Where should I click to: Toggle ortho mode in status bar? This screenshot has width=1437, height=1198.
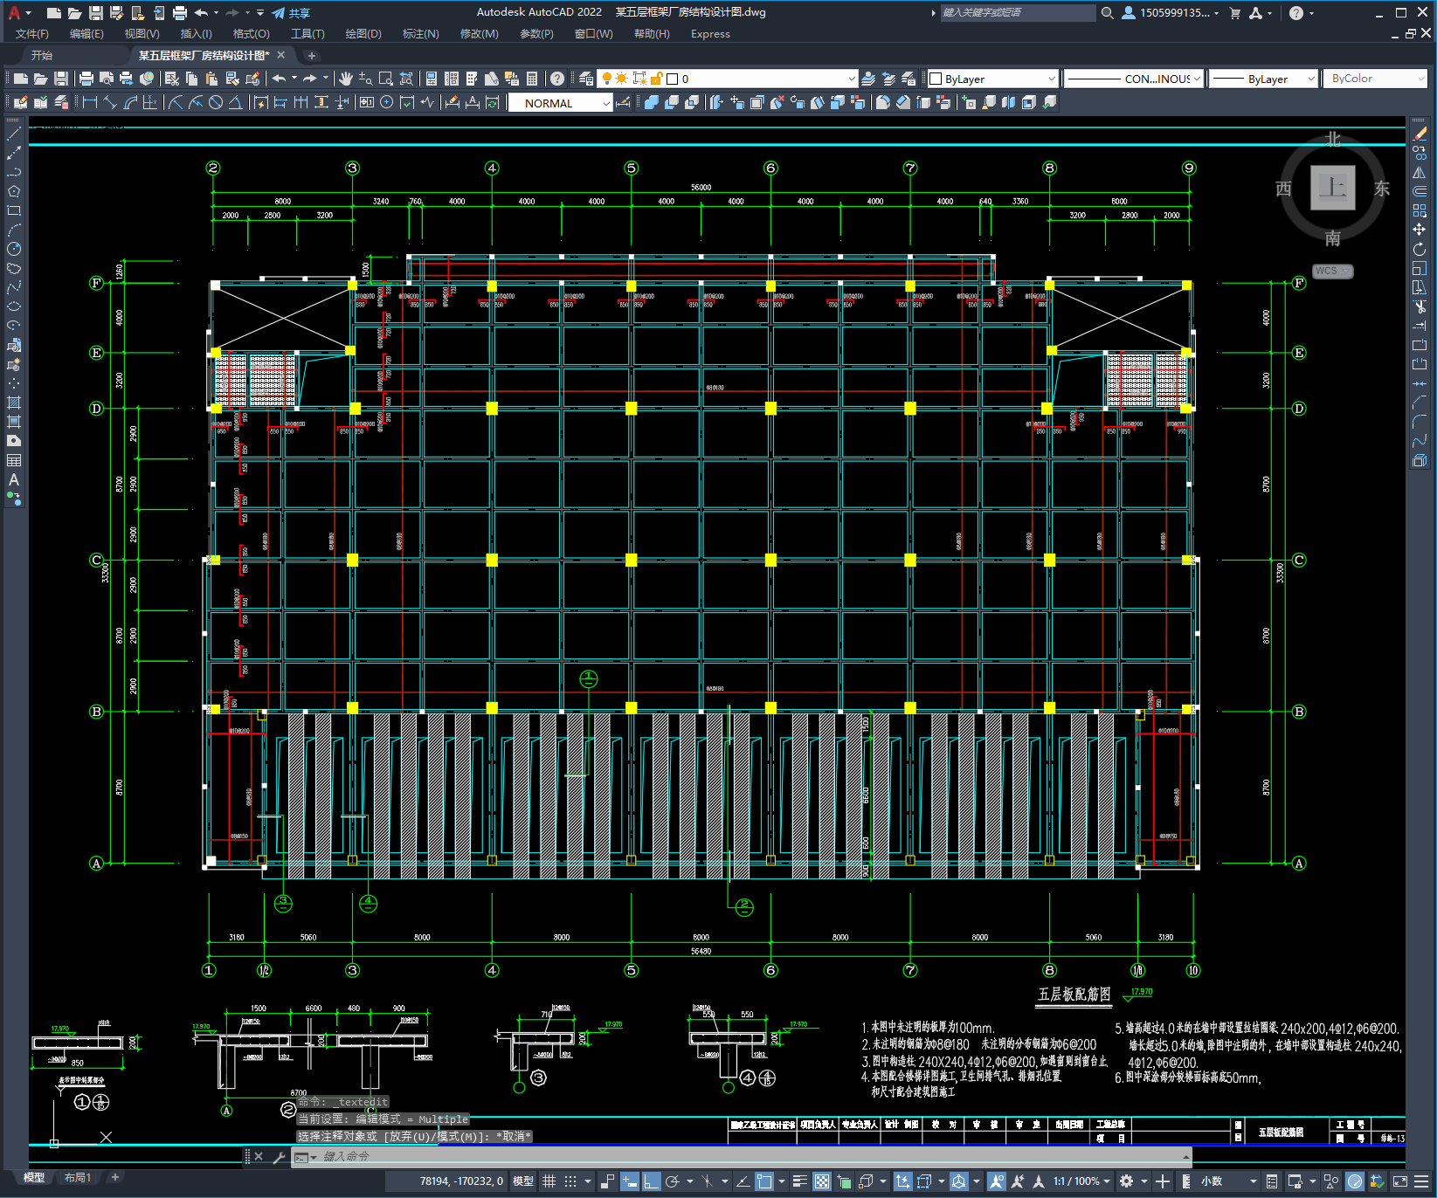click(651, 1181)
